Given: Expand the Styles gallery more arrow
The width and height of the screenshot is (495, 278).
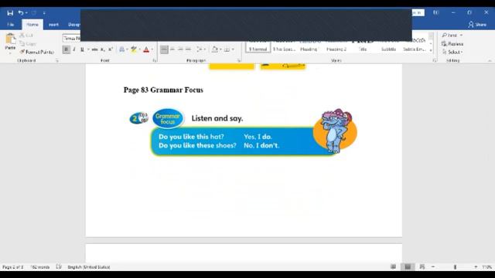Looking at the screenshot, I should [x=431, y=50].
